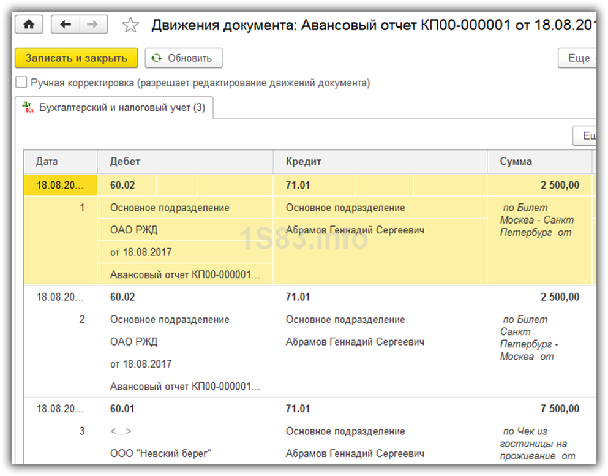
Task: Open the Бухгалтерский и налоговый учет tab
Action: [114, 108]
